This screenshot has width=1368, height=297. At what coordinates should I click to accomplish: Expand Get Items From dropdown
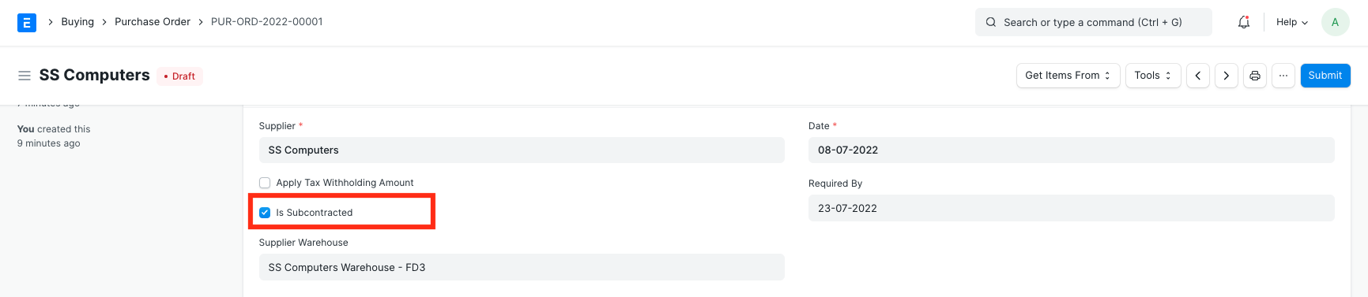1068,76
